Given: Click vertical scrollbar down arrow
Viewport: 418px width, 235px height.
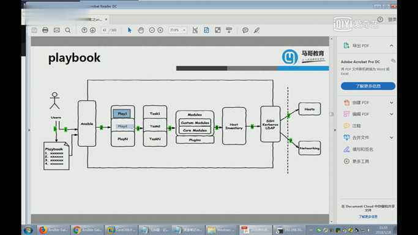Looking at the screenshot, I should tap(331, 222).
